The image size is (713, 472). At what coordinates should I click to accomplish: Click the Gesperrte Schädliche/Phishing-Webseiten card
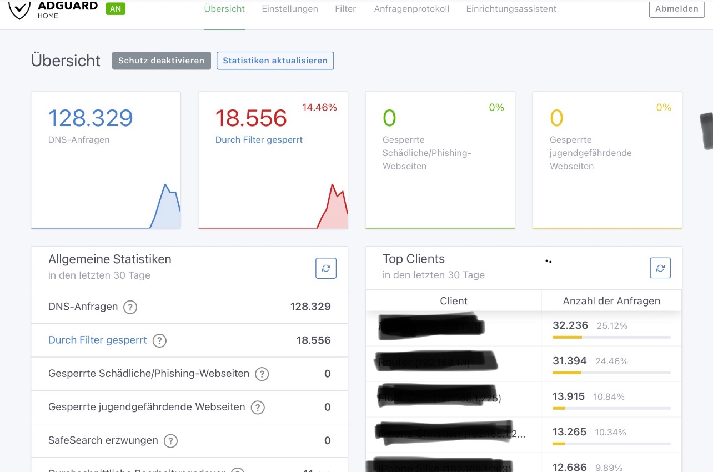(x=440, y=160)
